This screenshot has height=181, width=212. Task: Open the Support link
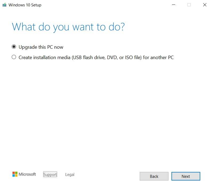tap(50, 175)
